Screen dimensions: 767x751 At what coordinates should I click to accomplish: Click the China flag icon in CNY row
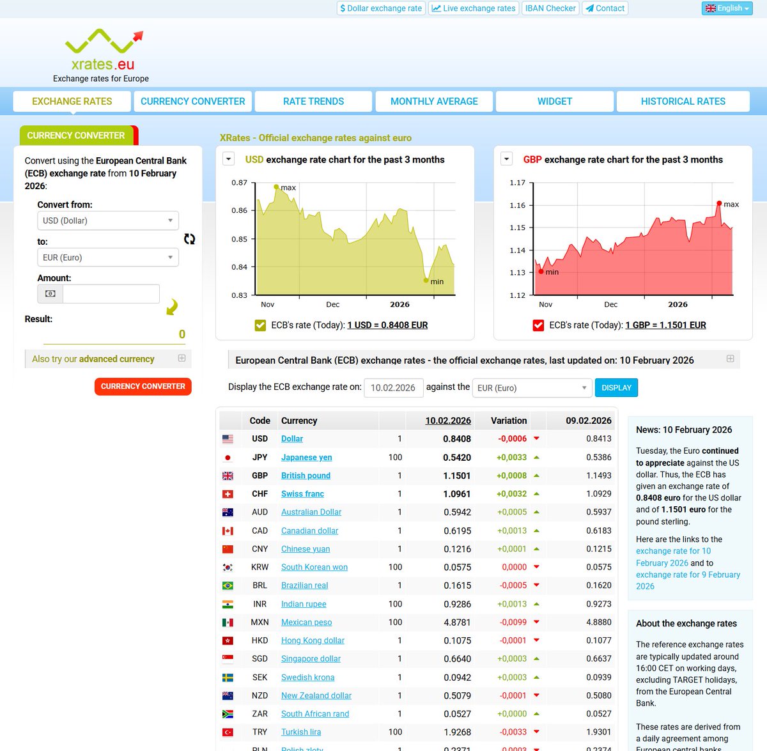[228, 549]
